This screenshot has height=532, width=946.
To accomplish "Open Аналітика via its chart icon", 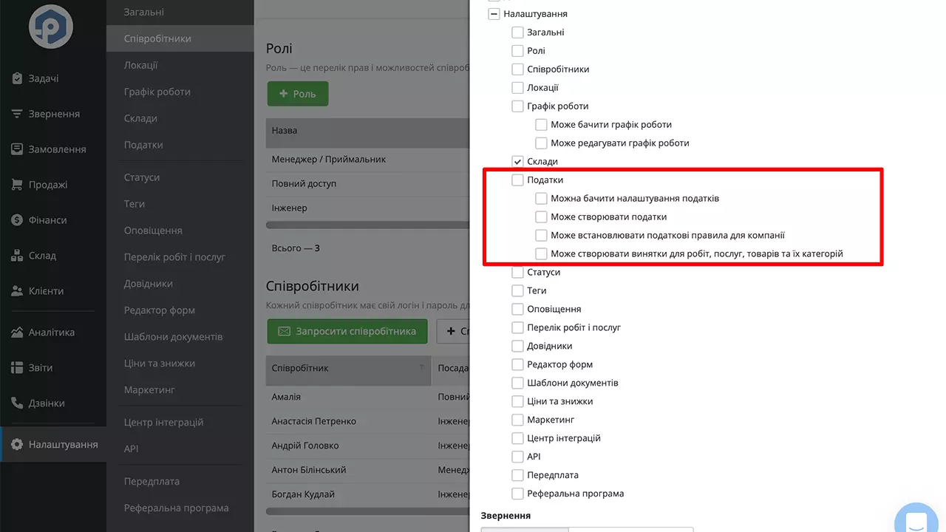I will click(x=17, y=332).
